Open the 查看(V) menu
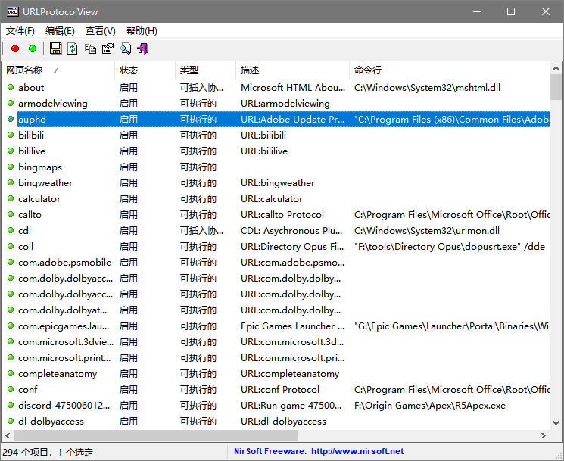 101,31
